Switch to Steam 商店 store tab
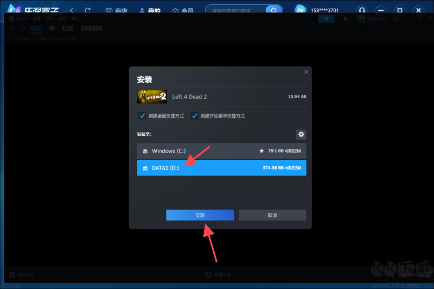Viewport: 434px width, 289px height. tap(36, 28)
